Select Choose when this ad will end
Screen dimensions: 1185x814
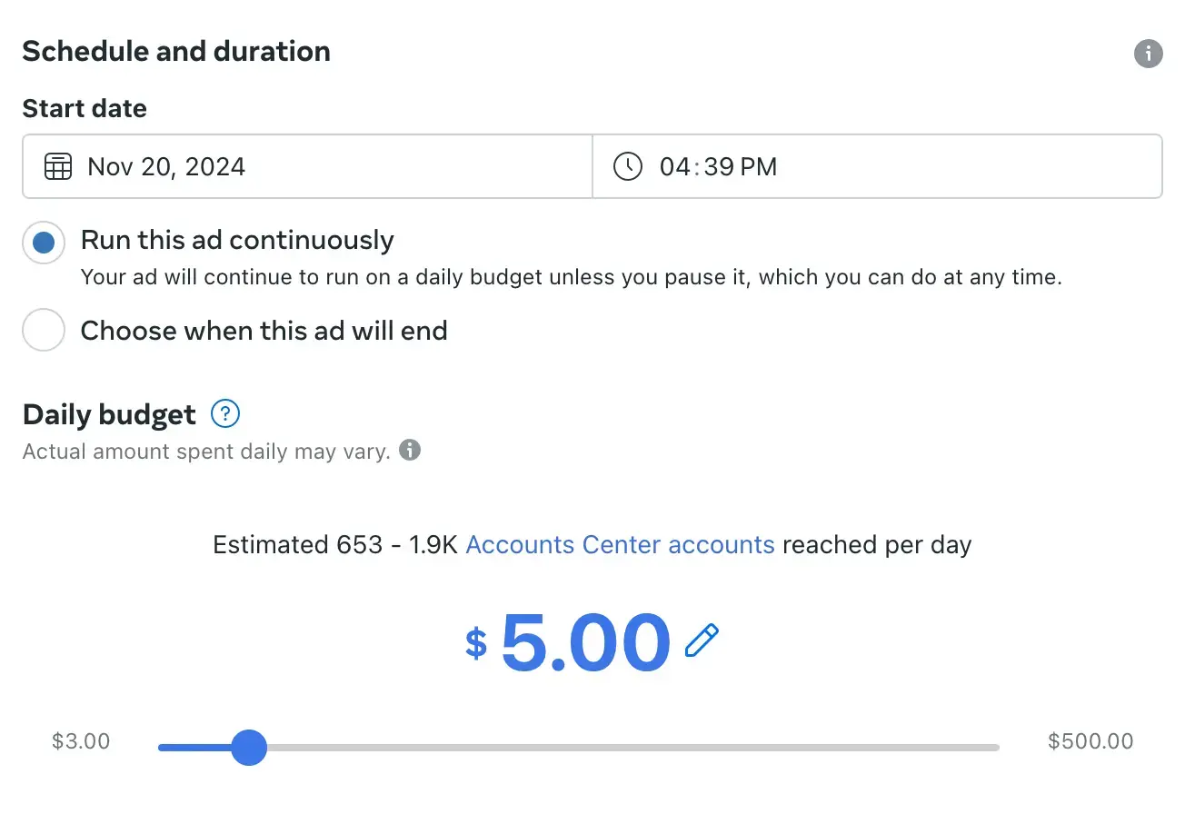(x=44, y=331)
